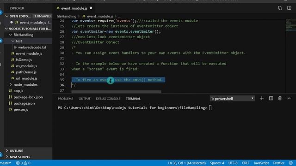Open the powershell terminal selector dropdown
The height and width of the screenshot is (166, 296).
tap(232, 98)
